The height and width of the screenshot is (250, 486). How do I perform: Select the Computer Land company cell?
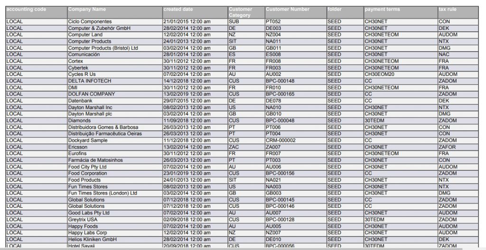(x=115, y=35)
